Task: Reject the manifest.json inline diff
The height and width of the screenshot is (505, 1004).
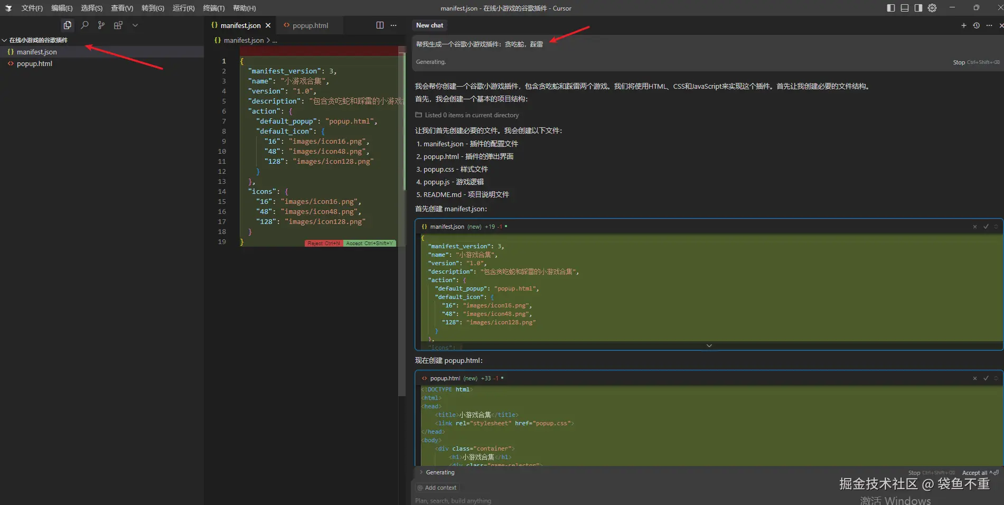Action: coord(324,244)
